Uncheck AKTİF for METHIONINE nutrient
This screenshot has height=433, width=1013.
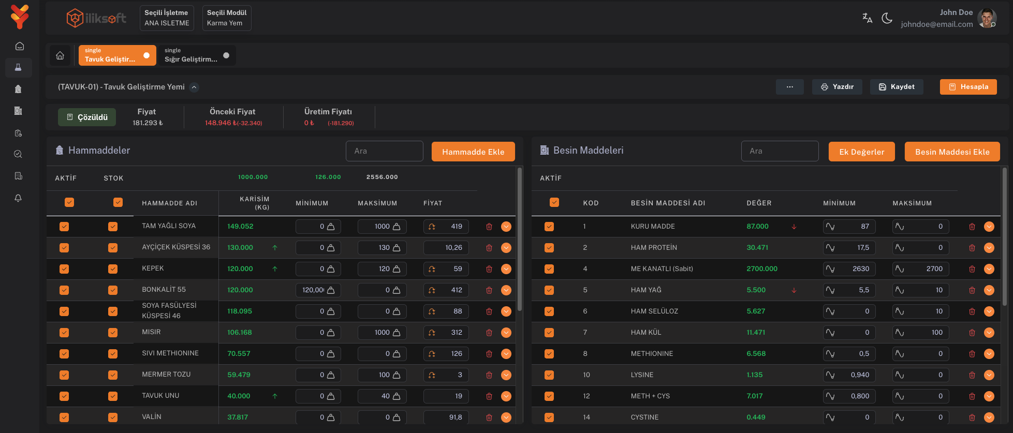[549, 354]
